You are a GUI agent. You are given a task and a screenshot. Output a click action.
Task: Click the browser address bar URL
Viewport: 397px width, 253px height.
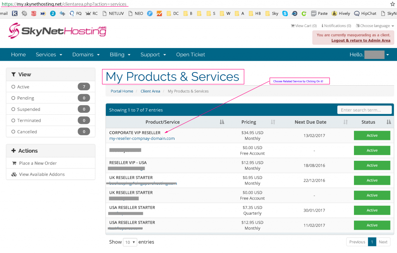[64, 4]
